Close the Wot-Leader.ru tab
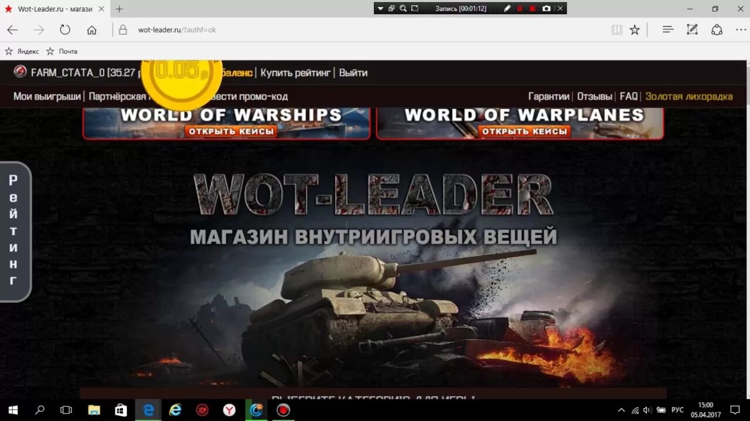Viewport: 750px width, 421px height. tap(100, 9)
